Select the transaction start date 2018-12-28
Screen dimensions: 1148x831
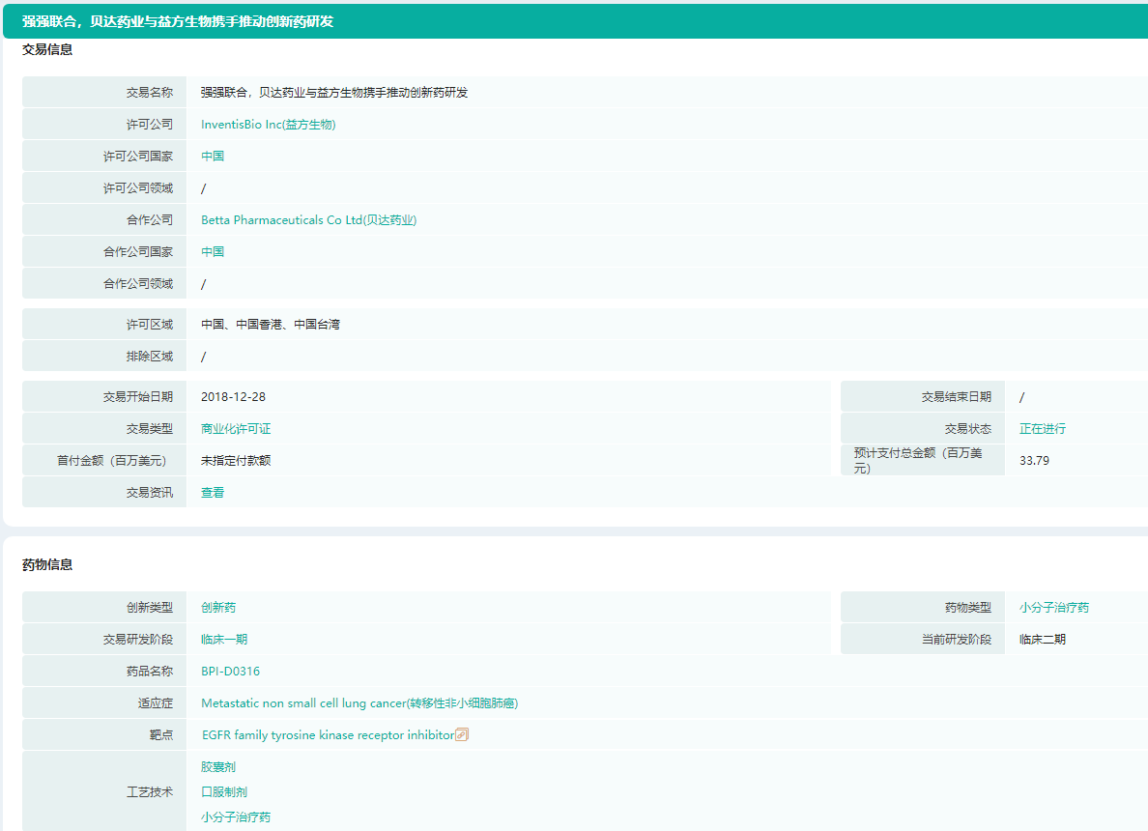click(x=233, y=397)
